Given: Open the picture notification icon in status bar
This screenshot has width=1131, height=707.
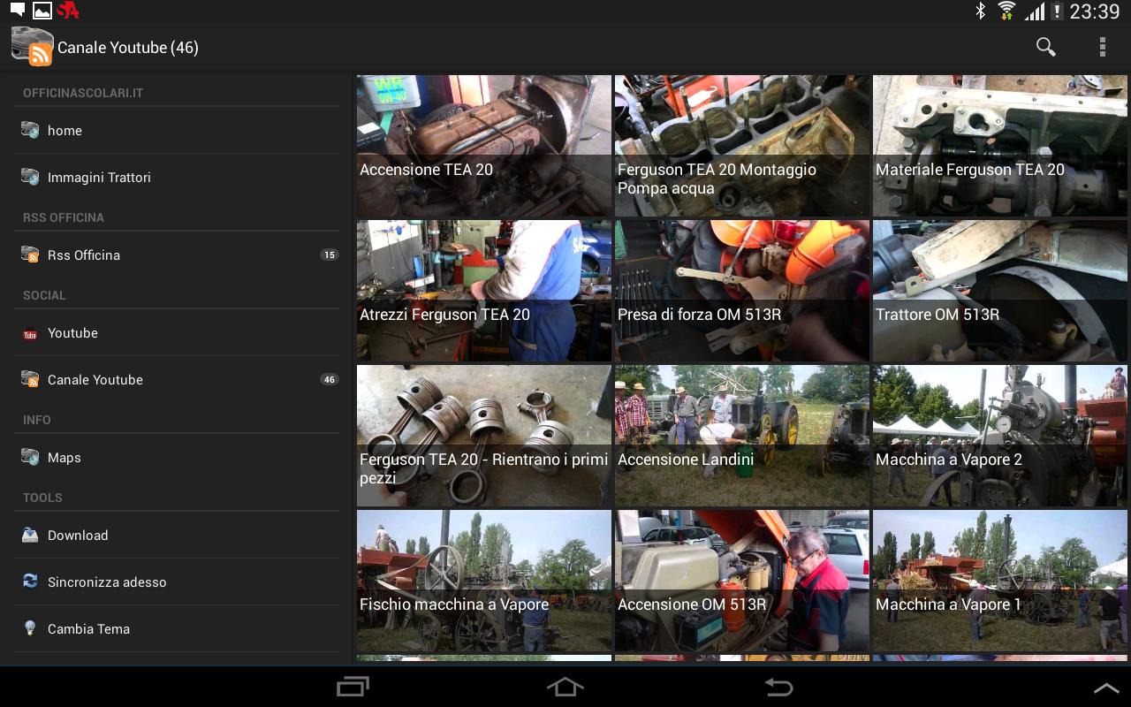Looking at the screenshot, I should tap(42, 11).
